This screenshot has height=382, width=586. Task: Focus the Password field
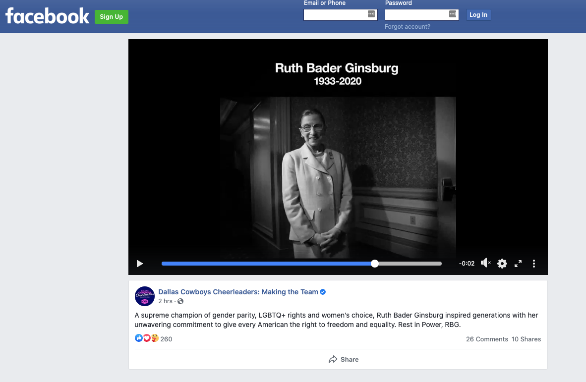click(x=421, y=15)
